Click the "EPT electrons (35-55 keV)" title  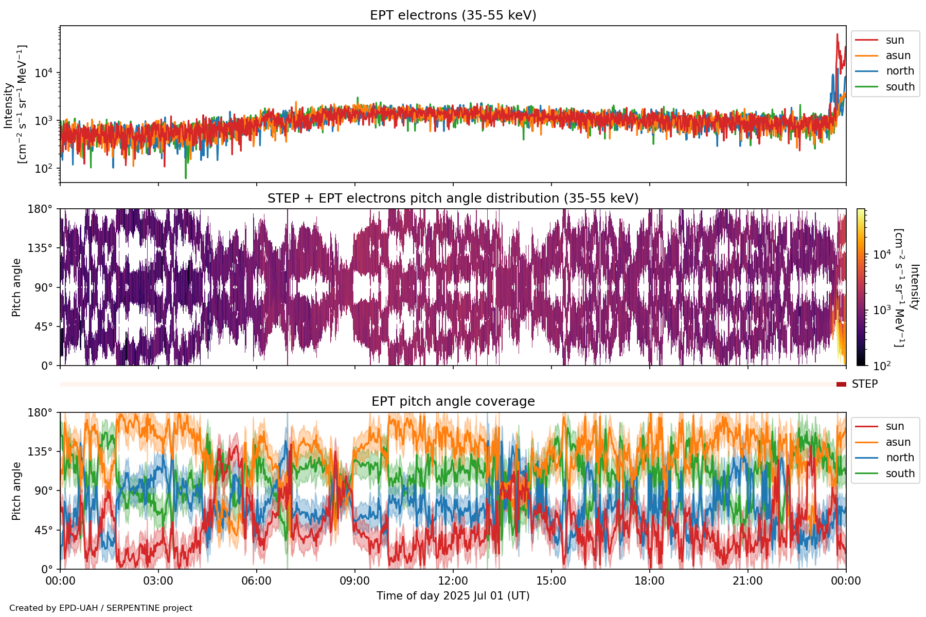tap(453, 15)
